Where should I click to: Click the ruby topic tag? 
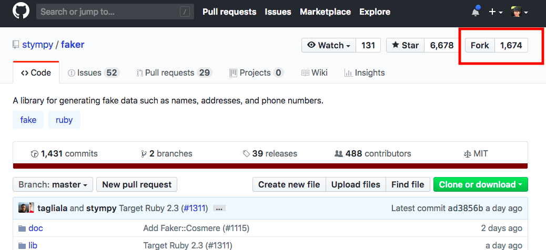point(64,120)
